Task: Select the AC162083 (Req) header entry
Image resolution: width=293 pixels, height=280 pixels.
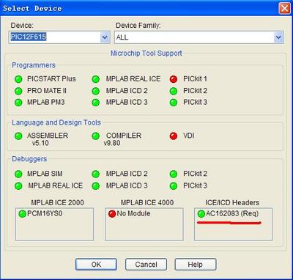Action: coord(229,214)
